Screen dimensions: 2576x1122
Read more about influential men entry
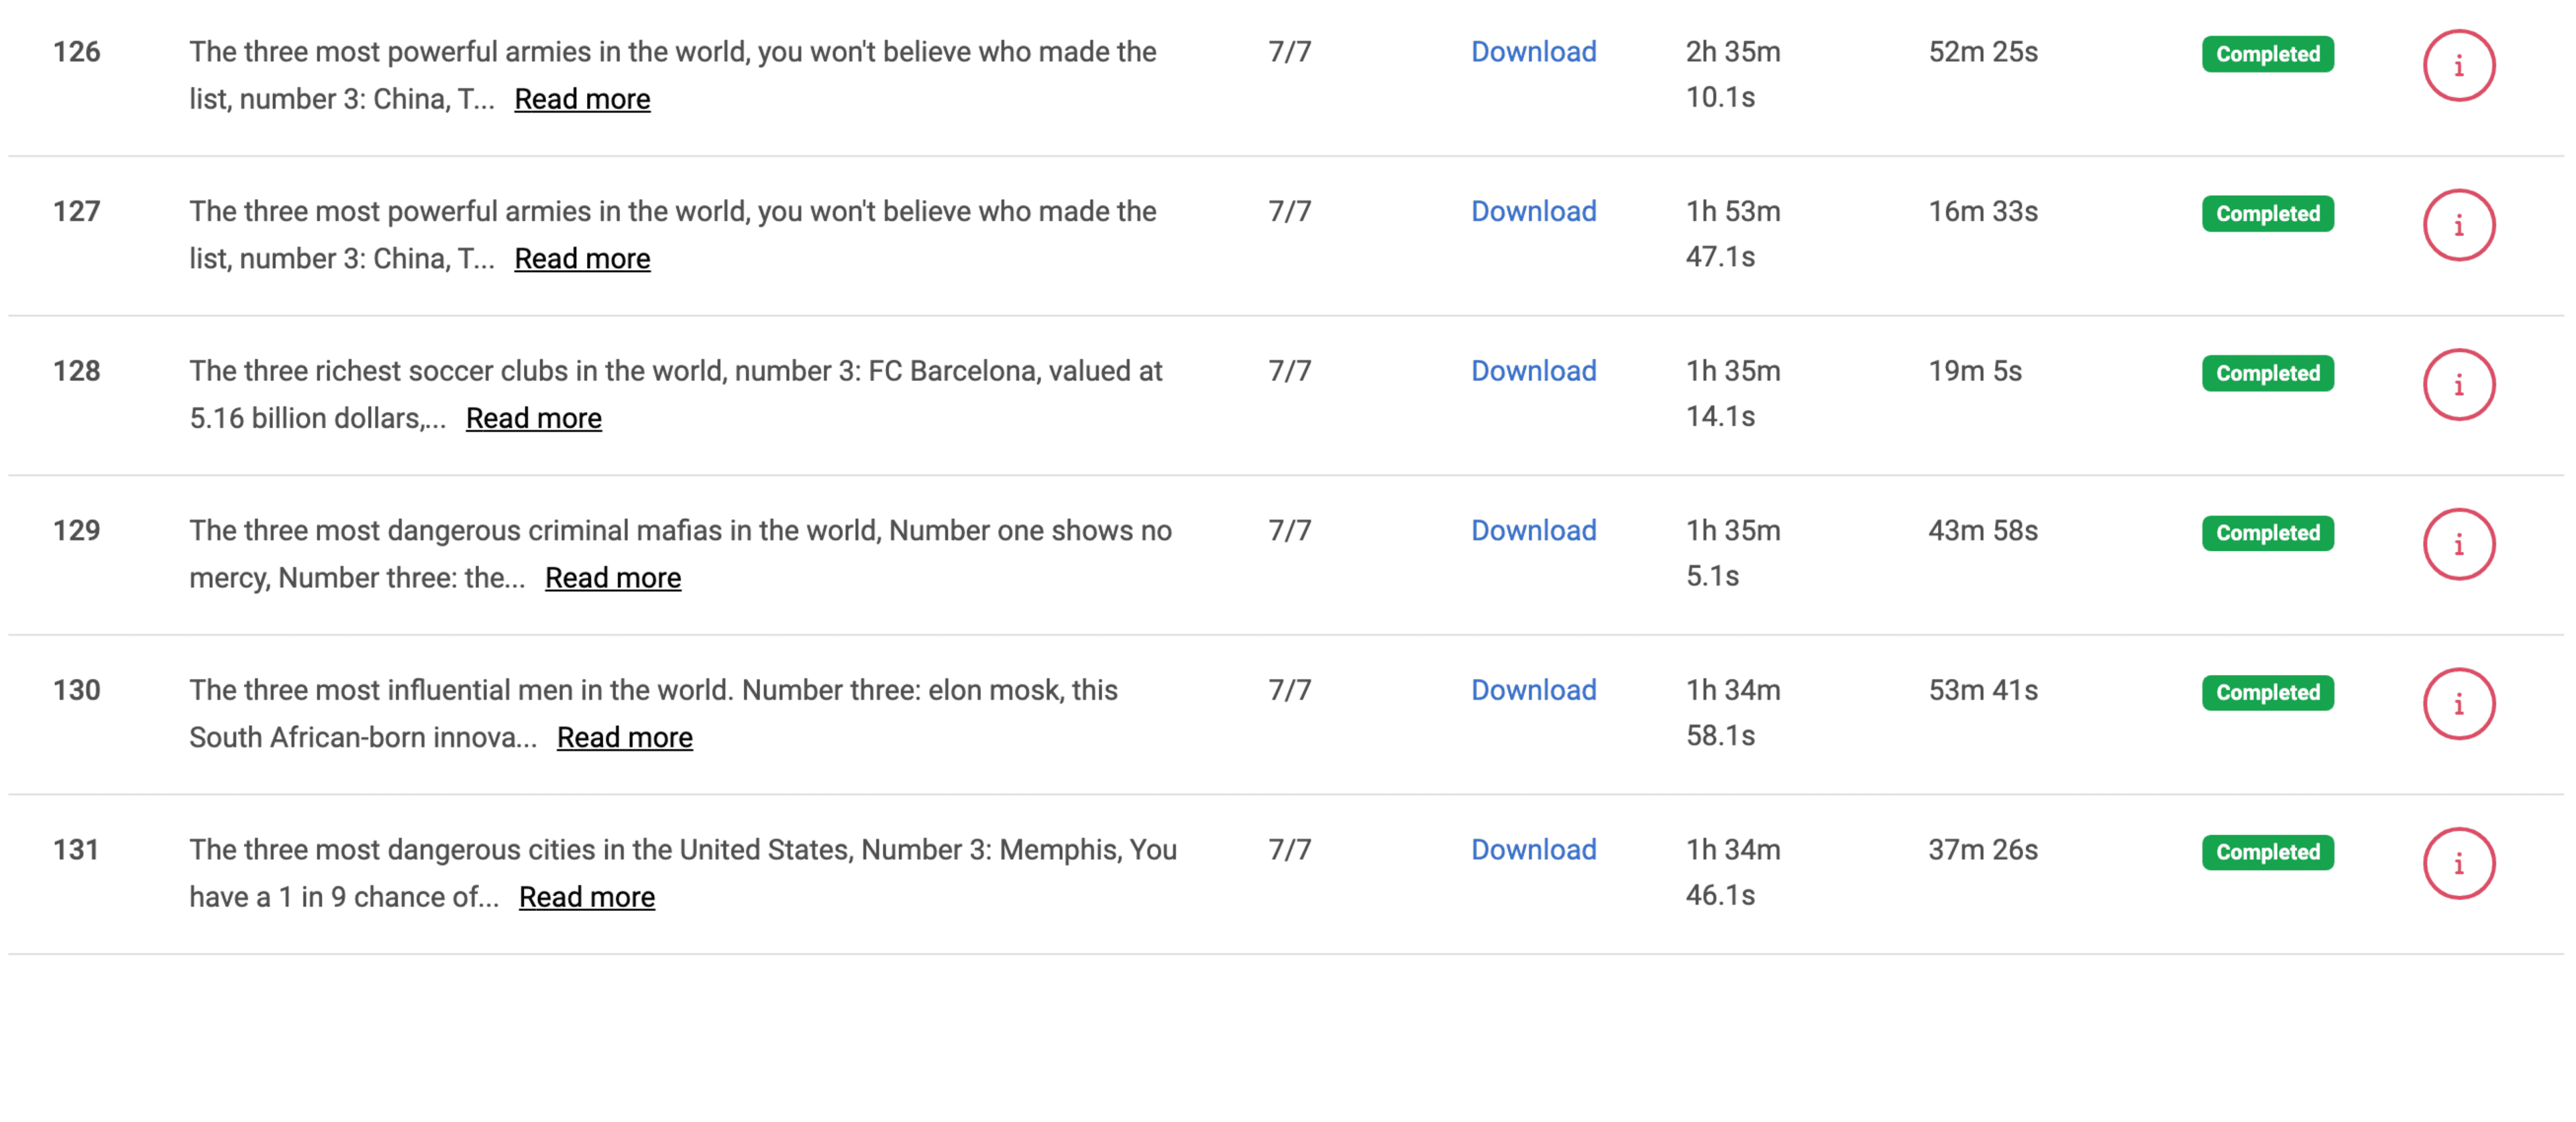click(624, 739)
